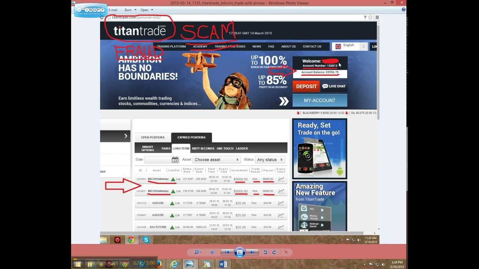Image resolution: width=479 pixels, height=269 pixels.
Task: Click E-mail in Photo Viewer toolbar
Action: (x=113, y=10)
